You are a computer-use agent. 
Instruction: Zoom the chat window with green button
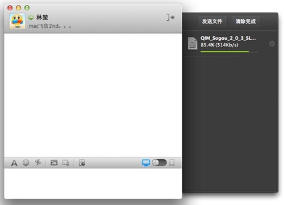tap(27, 8)
